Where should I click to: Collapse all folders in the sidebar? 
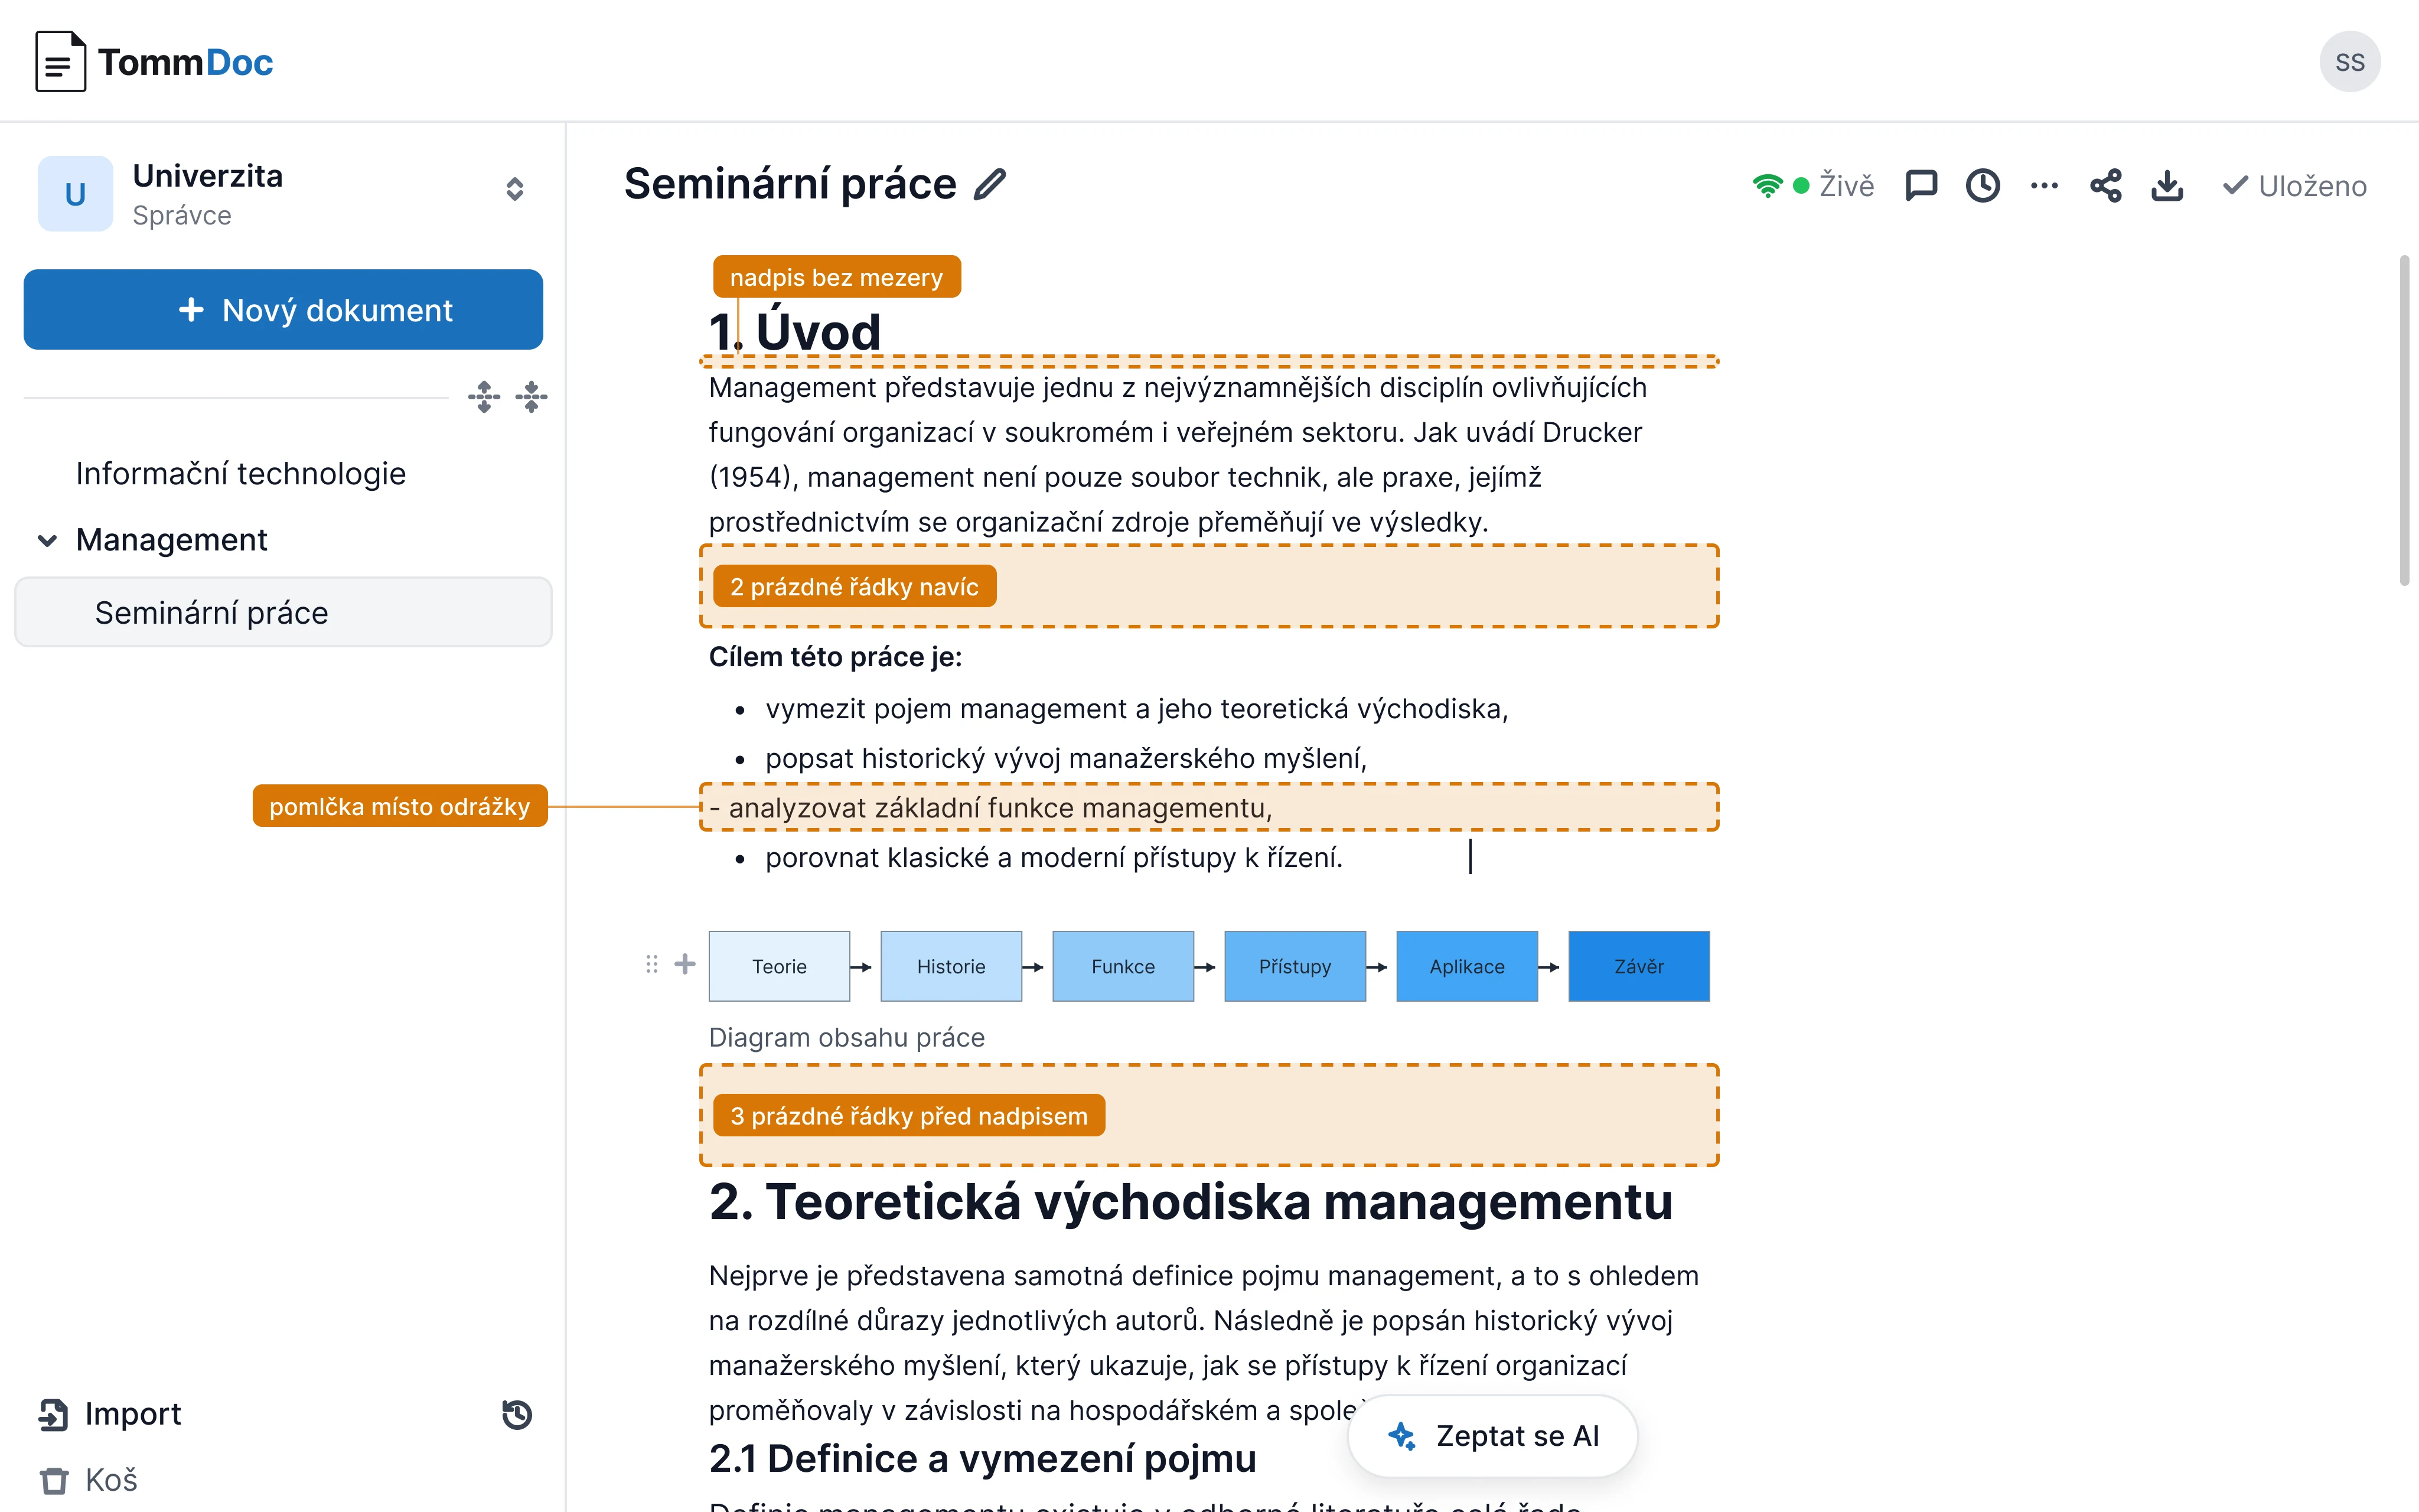532,397
